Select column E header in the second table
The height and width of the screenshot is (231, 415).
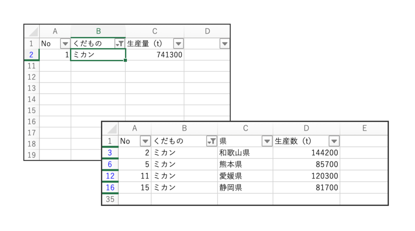pos(365,128)
